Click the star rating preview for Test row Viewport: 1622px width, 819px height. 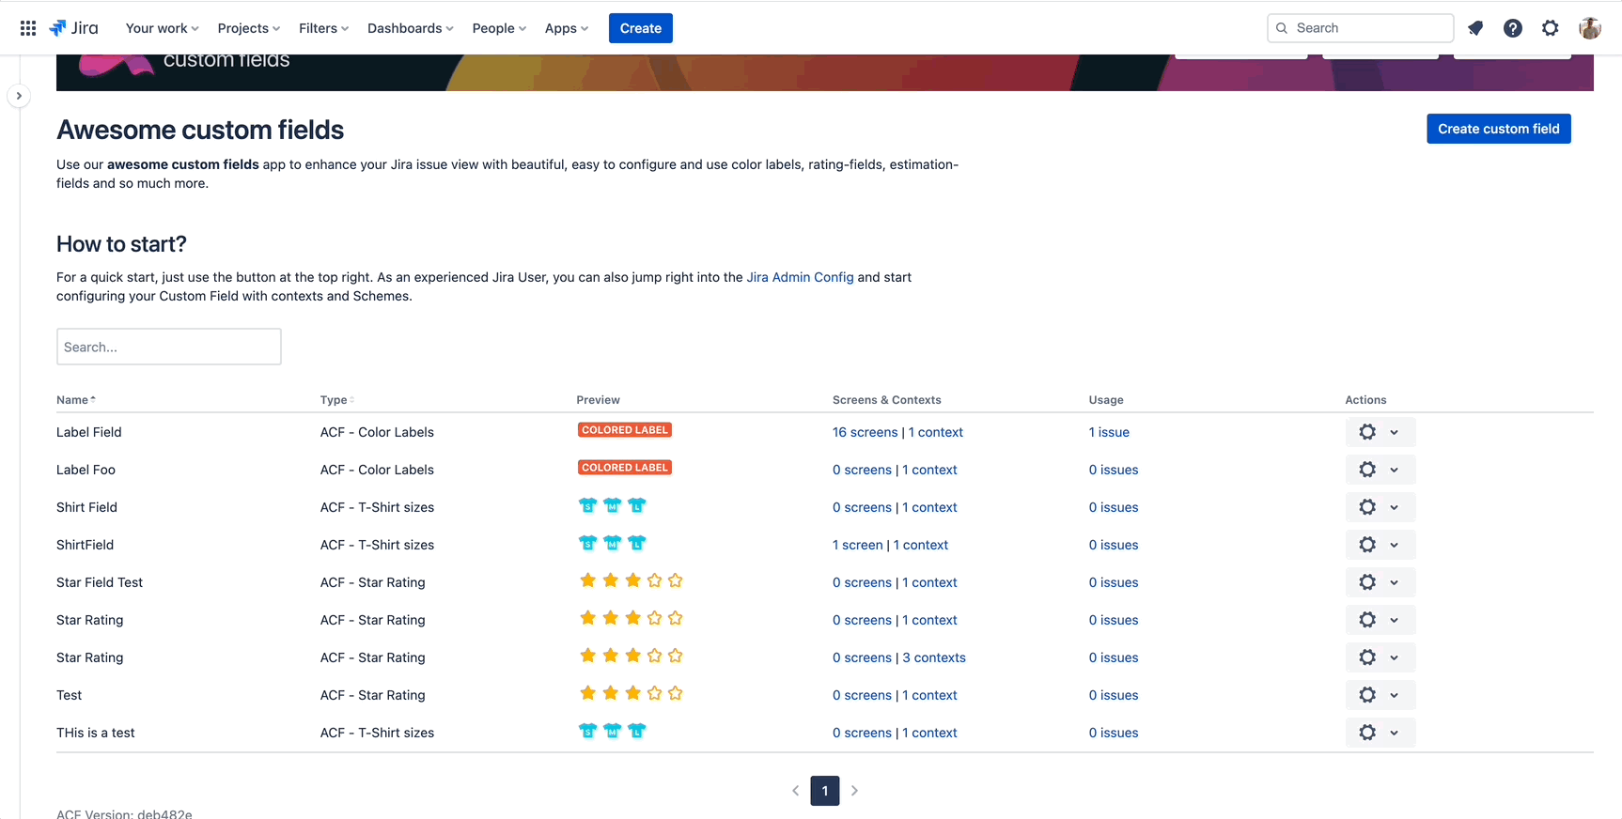[631, 693]
